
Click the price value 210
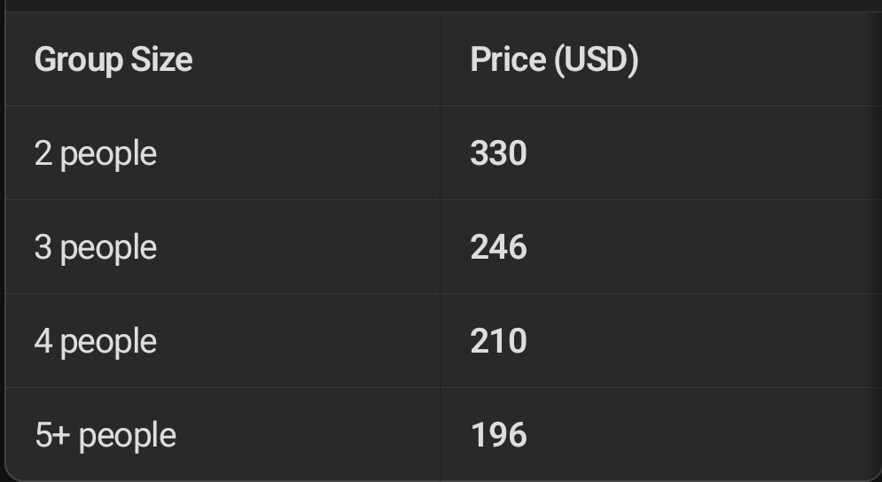pos(498,341)
